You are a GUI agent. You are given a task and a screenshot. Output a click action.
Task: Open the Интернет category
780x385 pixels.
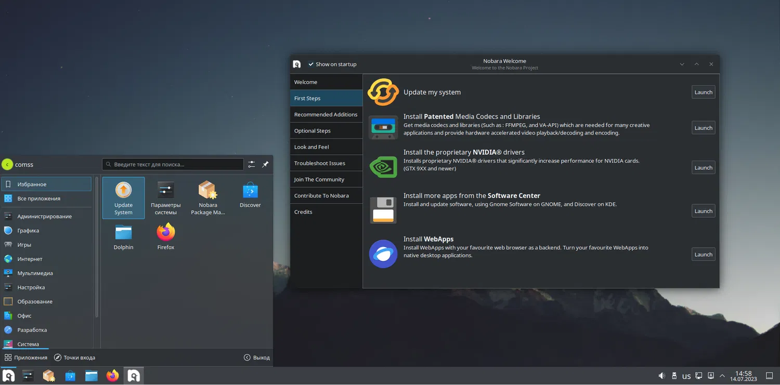[x=46, y=259]
